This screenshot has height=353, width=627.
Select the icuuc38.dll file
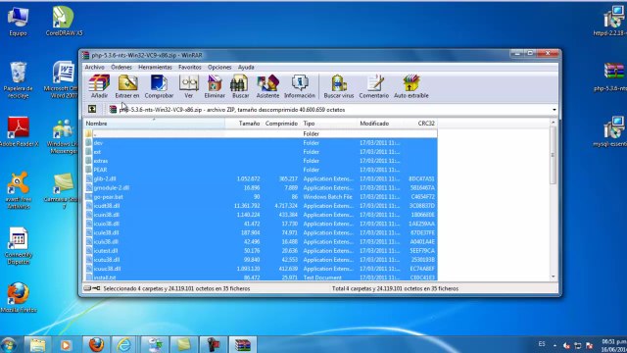(261, 269)
